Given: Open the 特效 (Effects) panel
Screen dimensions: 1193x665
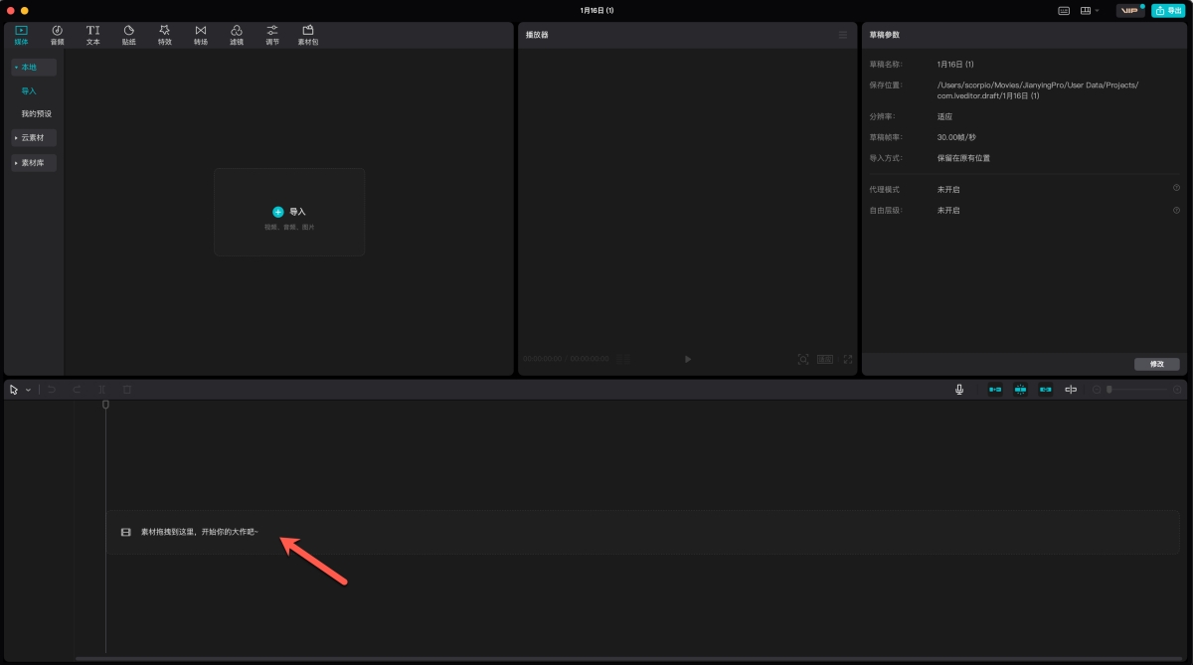Looking at the screenshot, I should (164, 35).
